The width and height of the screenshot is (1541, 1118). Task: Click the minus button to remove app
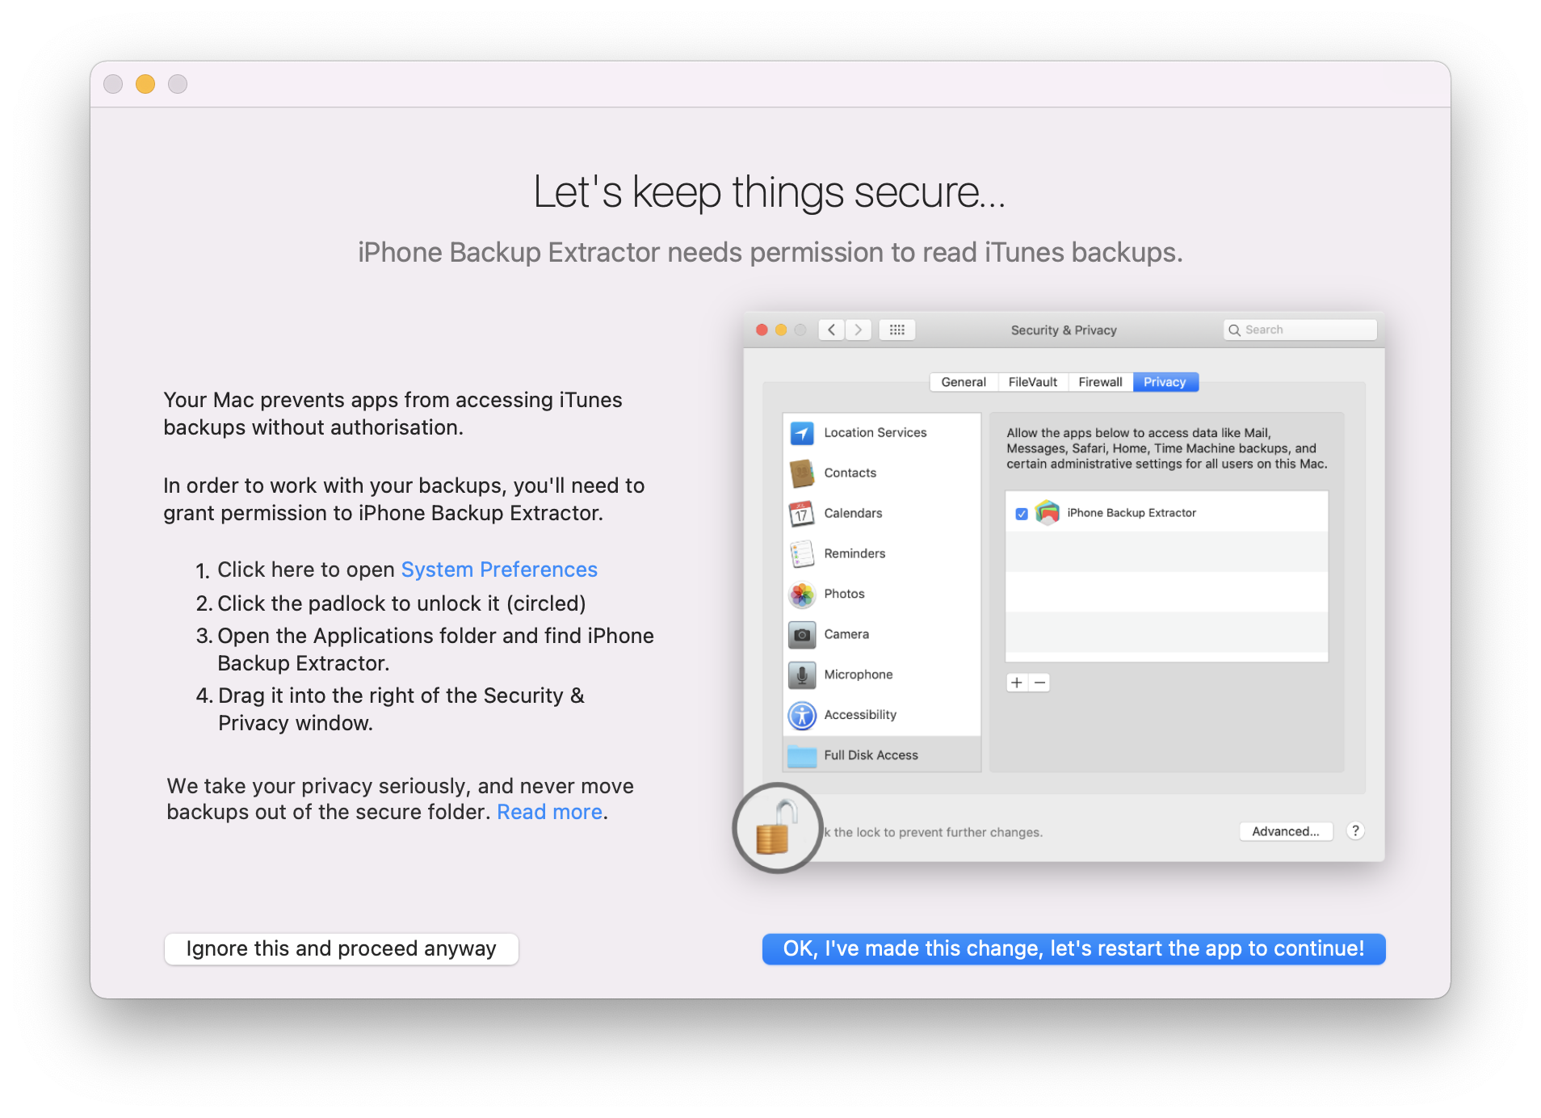(x=1039, y=683)
